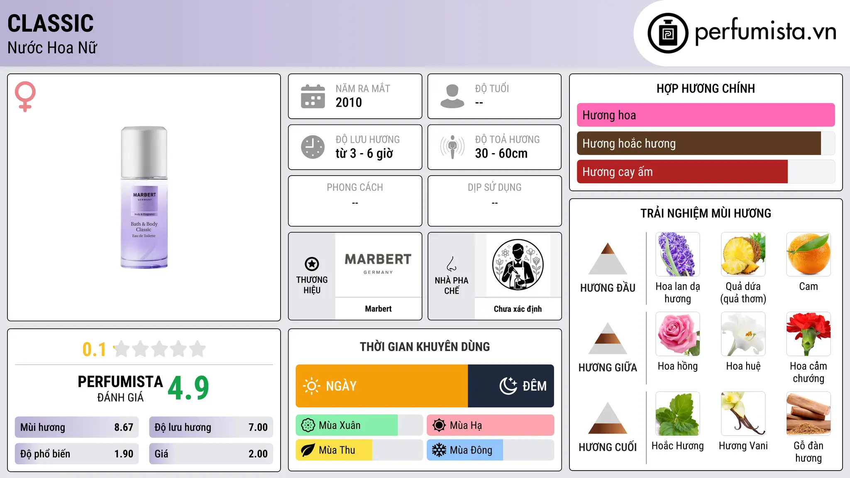
Task: Click the Thời gian khuyên dùng heading
Action: click(425, 346)
